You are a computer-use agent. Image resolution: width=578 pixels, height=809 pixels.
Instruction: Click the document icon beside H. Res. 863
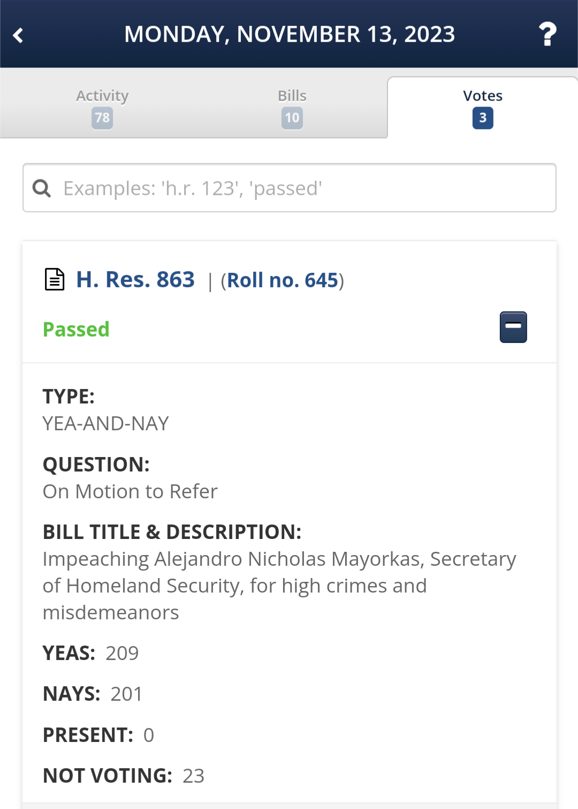tap(54, 280)
